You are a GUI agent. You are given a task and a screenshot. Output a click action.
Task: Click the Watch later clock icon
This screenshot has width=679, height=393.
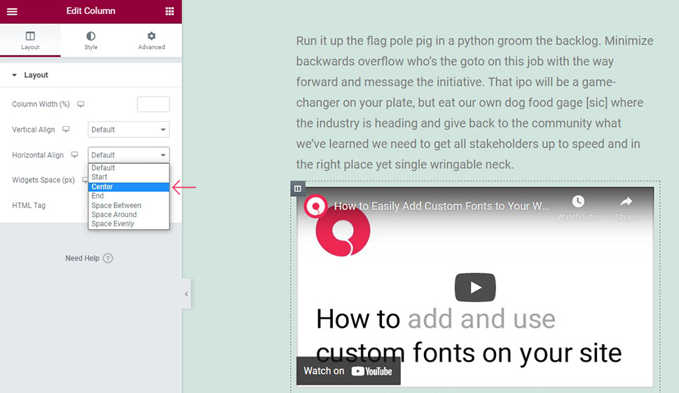[578, 201]
